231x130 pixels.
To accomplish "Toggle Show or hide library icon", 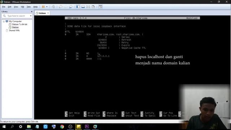I will pyautogui.click(x=78, y=7).
